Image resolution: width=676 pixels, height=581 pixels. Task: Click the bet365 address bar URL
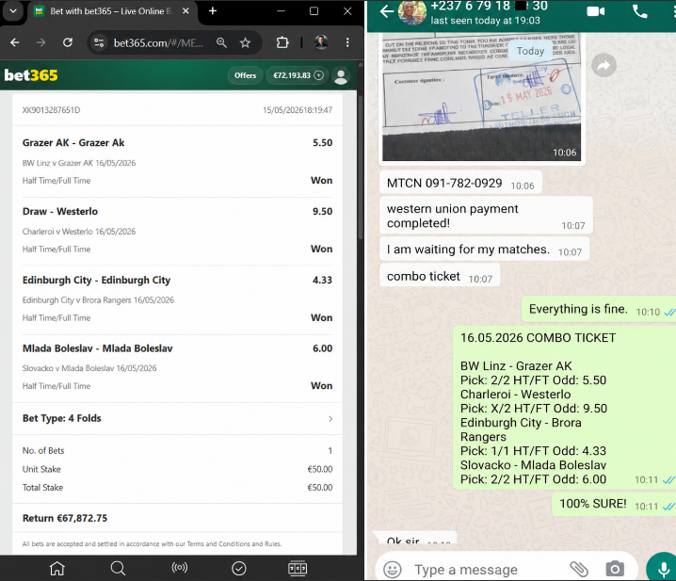(x=158, y=42)
